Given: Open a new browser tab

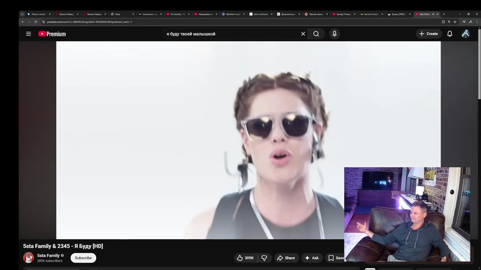Looking at the screenshot, I should tap(444, 14).
